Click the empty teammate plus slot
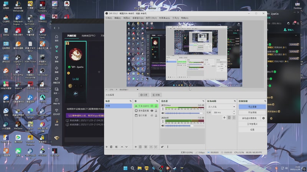This screenshot has width=307, height=172. (99, 72)
